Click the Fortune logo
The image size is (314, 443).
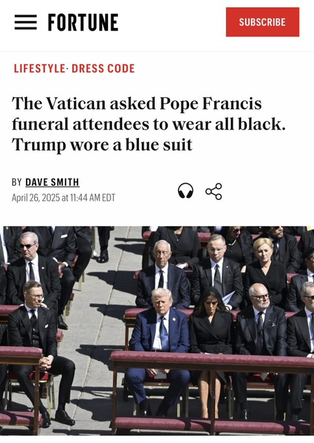pyautogui.click(x=83, y=22)
